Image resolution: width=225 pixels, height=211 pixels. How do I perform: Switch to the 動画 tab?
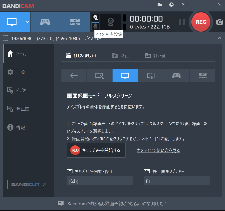point(121,56)
